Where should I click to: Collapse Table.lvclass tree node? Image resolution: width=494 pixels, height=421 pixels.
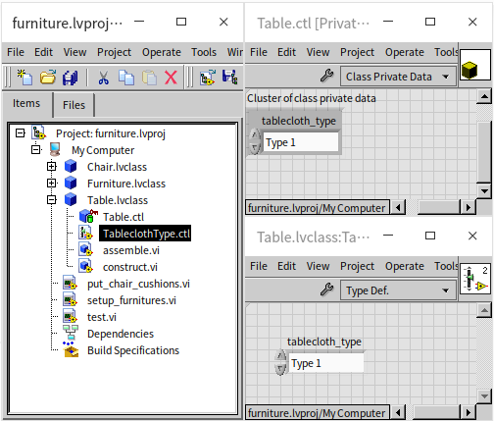52,199
